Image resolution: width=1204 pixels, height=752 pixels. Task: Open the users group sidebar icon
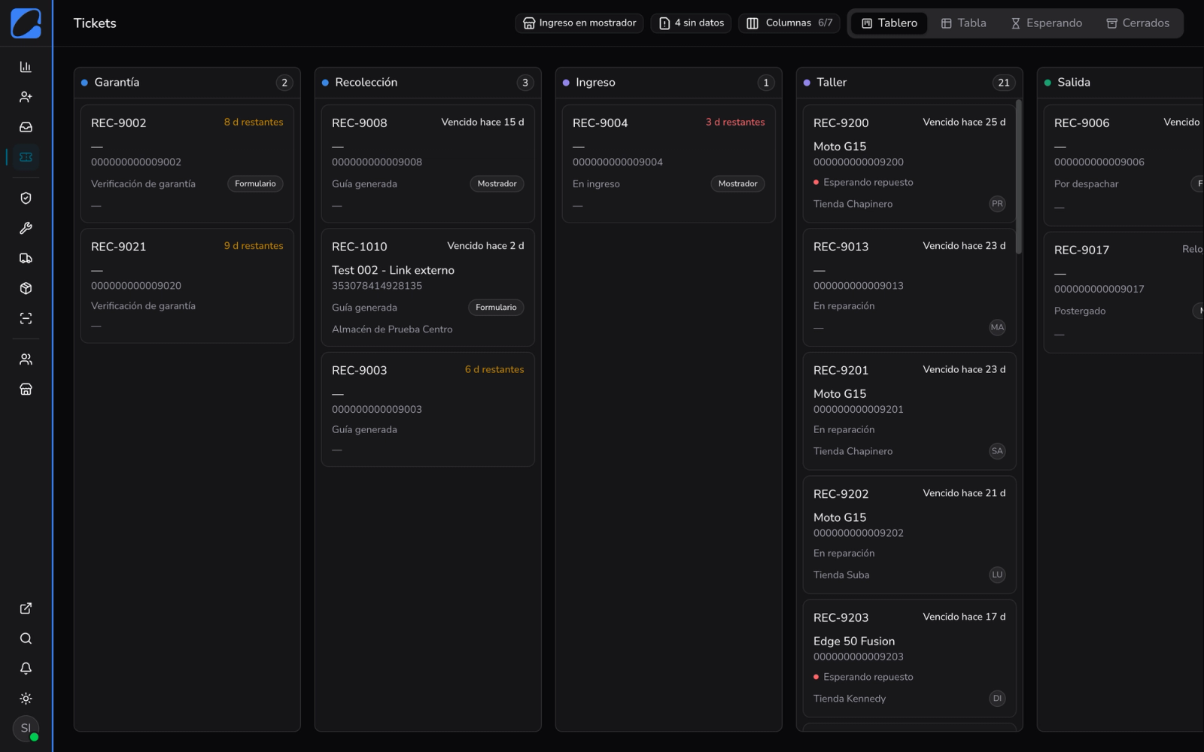[x=26, y=359]
